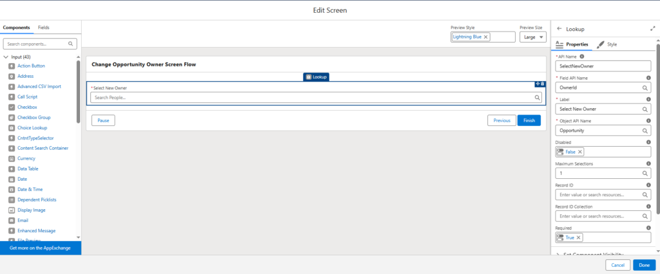
Task: Click the Call Script component icon
Action: pos(12,96)
